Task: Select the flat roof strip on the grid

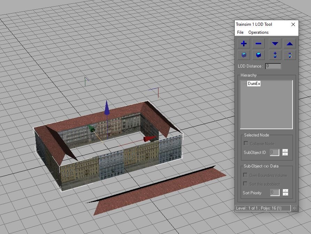Action: [x=157, y=190]
